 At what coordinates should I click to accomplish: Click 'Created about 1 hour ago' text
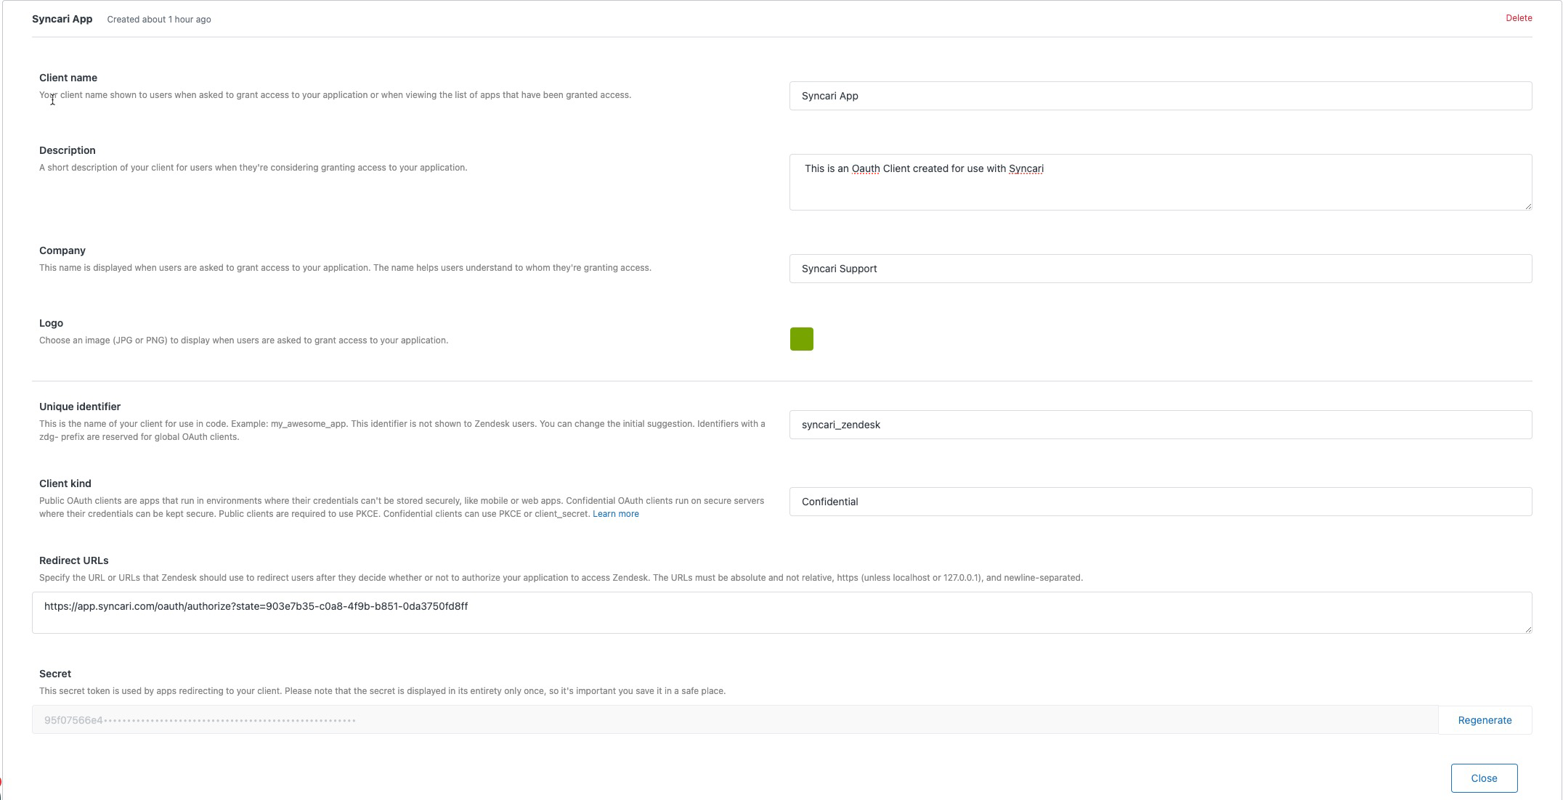pos(159,20)
